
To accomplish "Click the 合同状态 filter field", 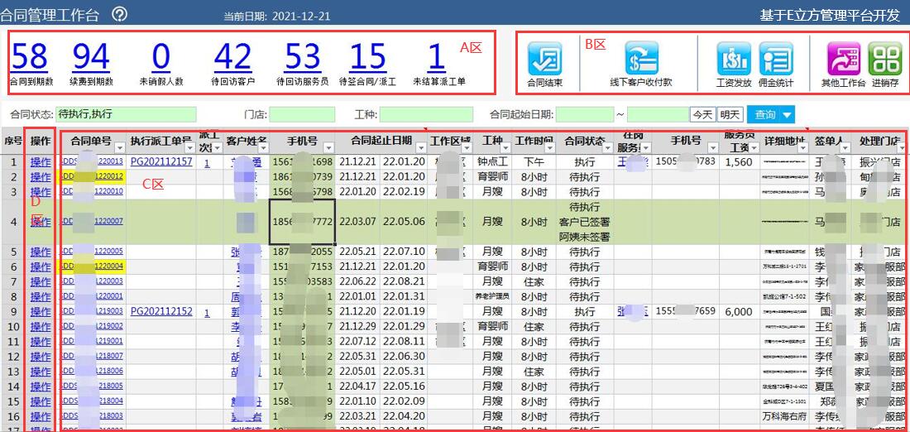I will (127, 114).
